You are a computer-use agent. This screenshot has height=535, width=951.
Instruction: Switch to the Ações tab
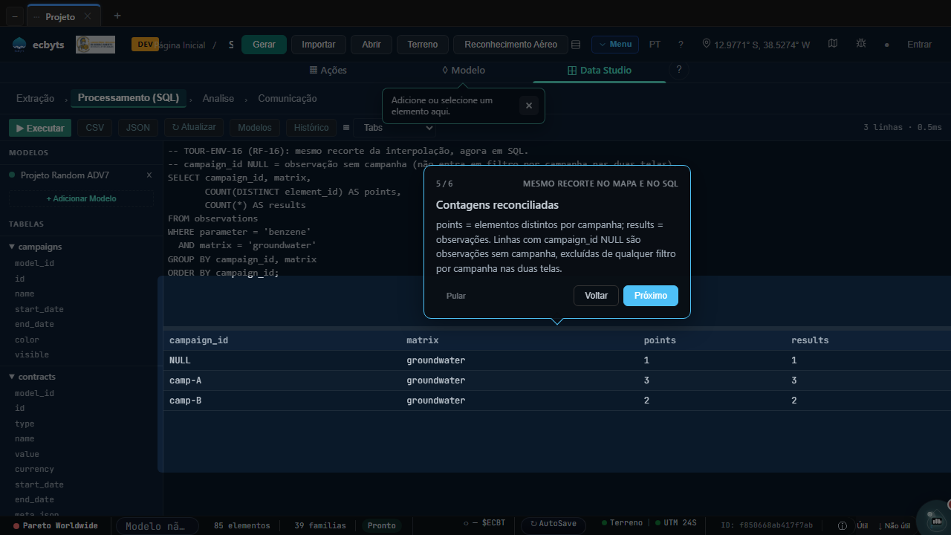(328, 71)
